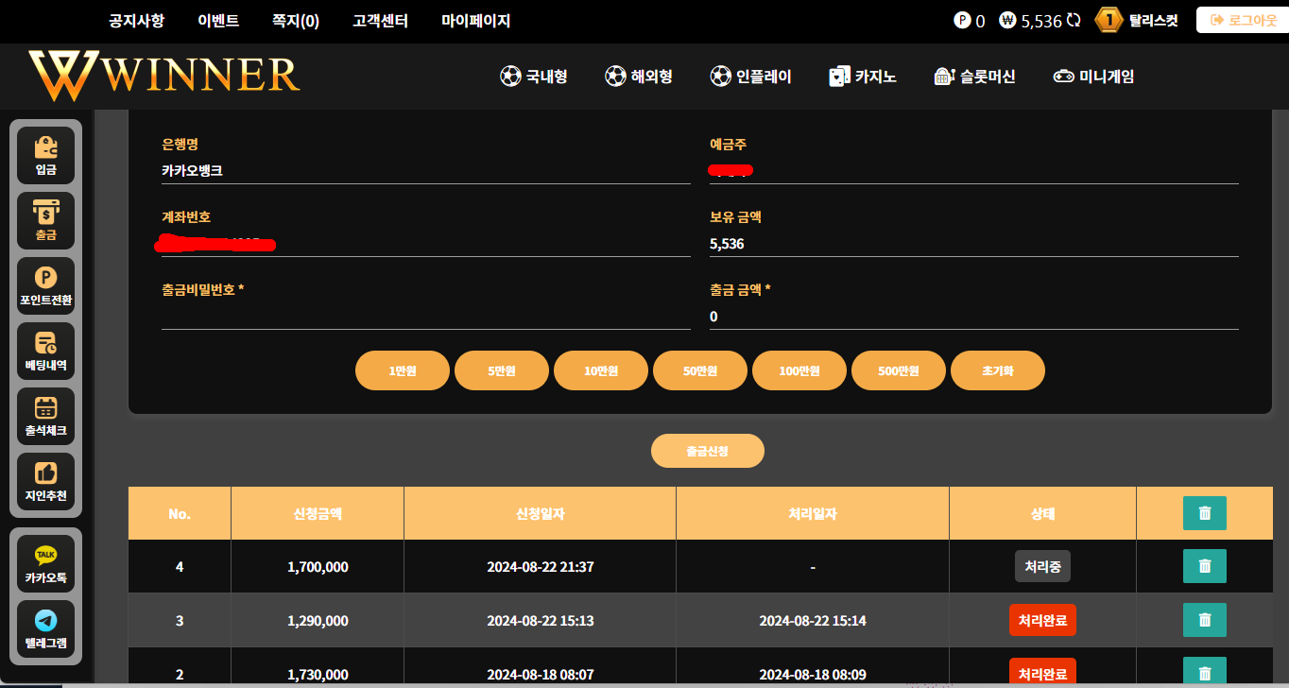This screenshot has width=1289, height=688.
Task: Open the 카카오톡 chat icon
Action: click(x=45, y=564)
